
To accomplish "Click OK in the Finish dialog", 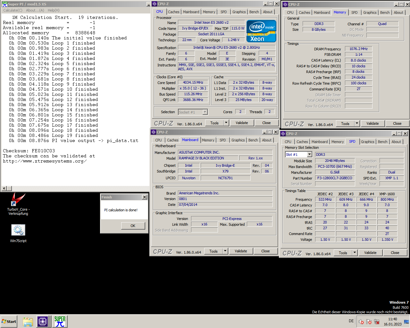I will [133, 226].
